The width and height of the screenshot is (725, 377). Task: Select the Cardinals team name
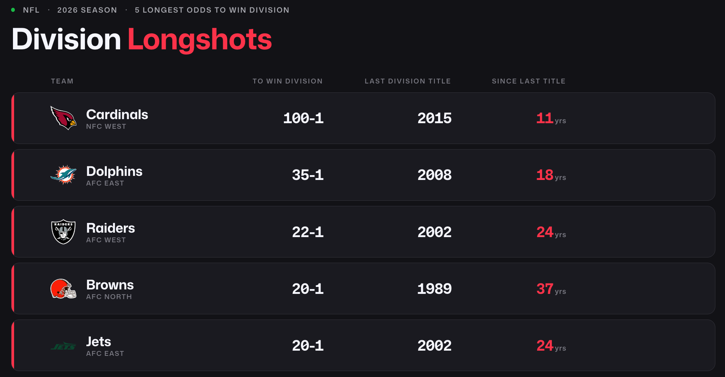[x=117, y=115]
